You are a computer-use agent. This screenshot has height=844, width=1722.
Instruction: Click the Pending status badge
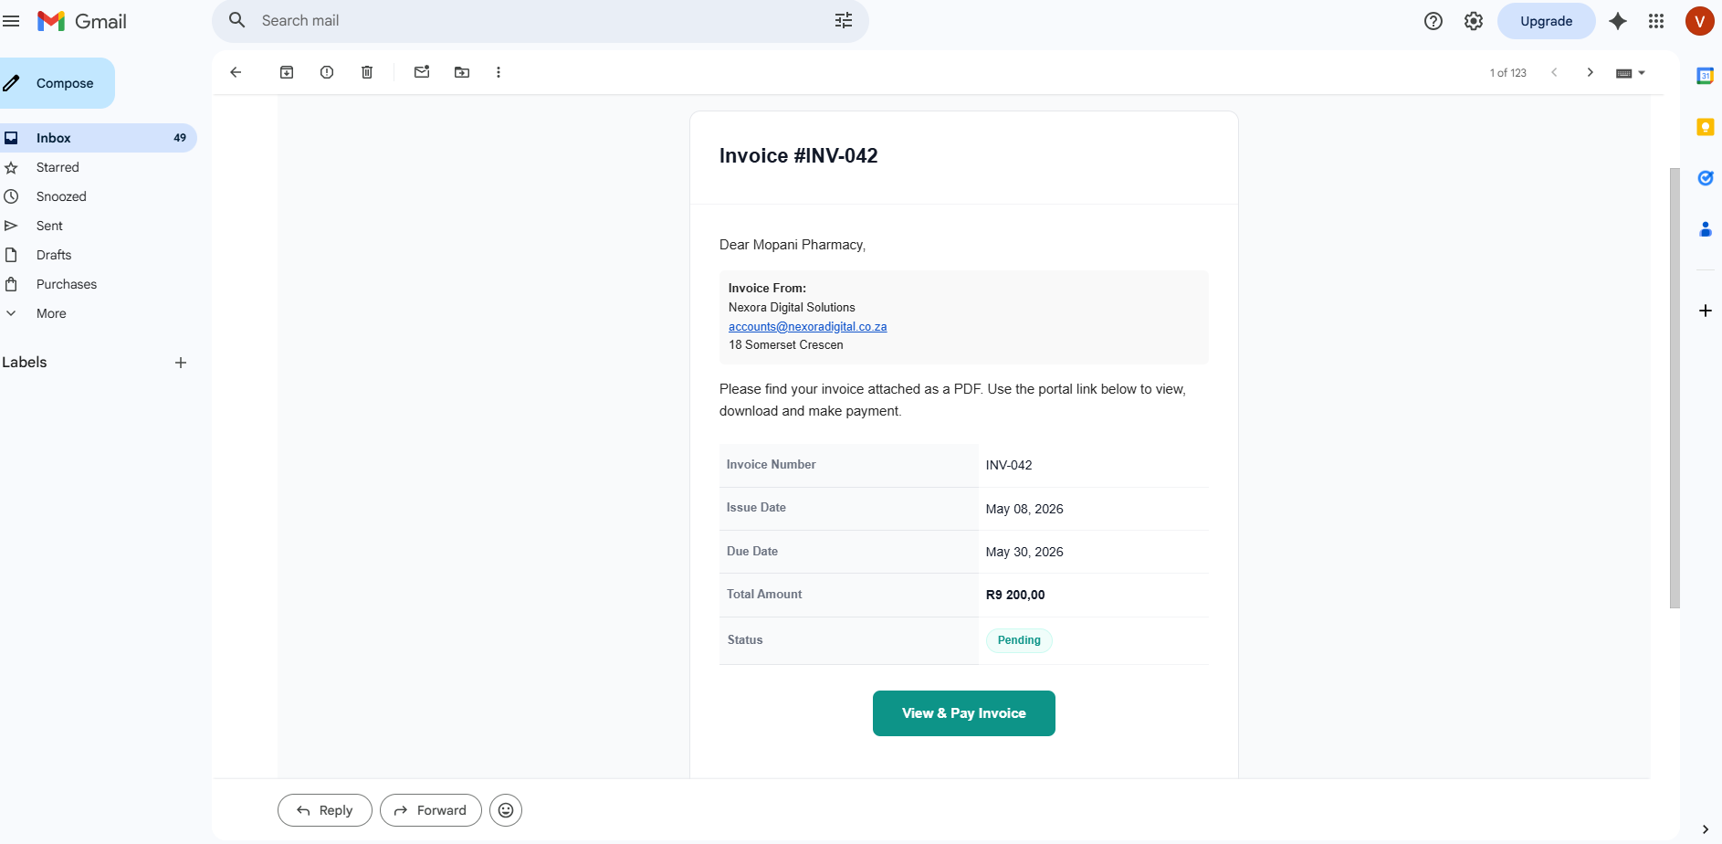tap(1019, 640)
